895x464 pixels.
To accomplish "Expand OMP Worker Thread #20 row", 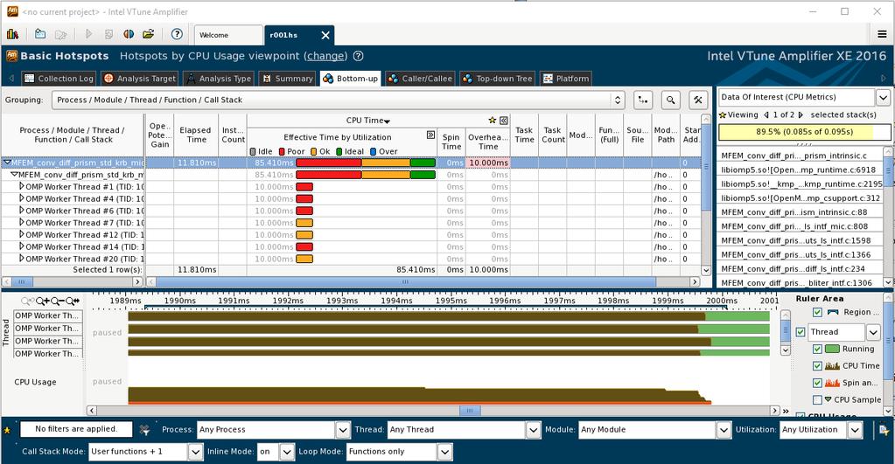I will (x=22, y=259).
